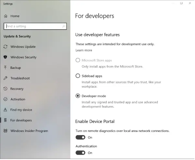Maximize the Settings window
The image size is (195, 160).
181,3
